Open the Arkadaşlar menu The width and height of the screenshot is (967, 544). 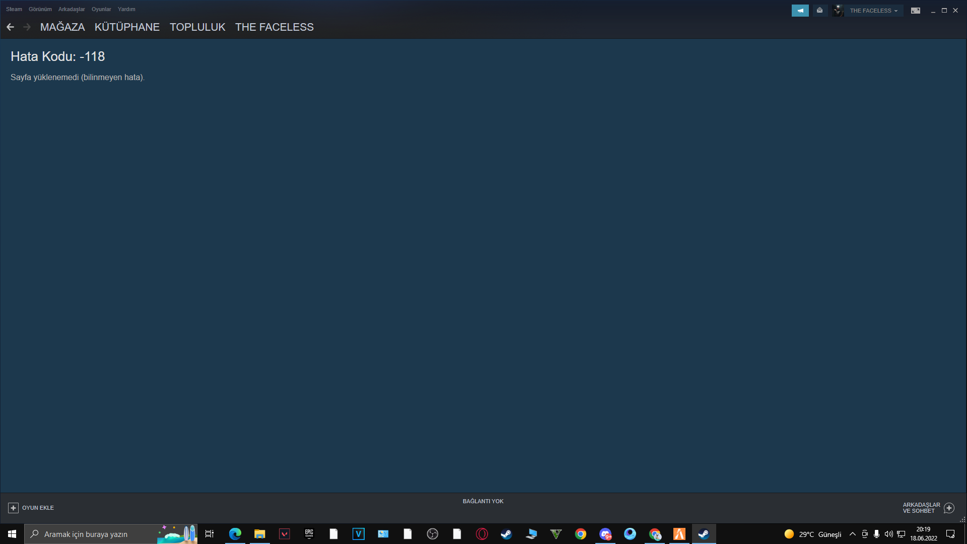pyautogui.click(x=72, y=9)
